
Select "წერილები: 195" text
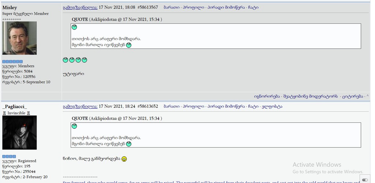(x=16, y=166)
